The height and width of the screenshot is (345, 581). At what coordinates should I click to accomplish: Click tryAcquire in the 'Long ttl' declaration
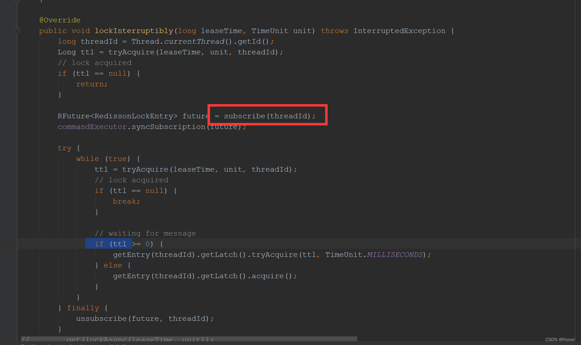pos(131,52)
